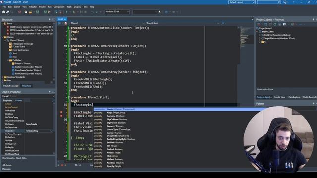Collapse the Errors node in Structure
This screenshot has width=317, height=178.
[2, 24]
